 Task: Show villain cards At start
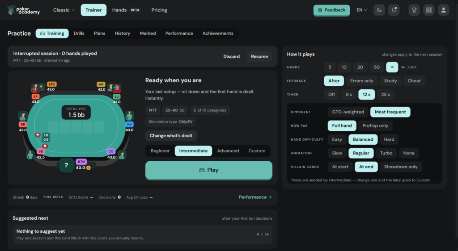tap(340, 167)
